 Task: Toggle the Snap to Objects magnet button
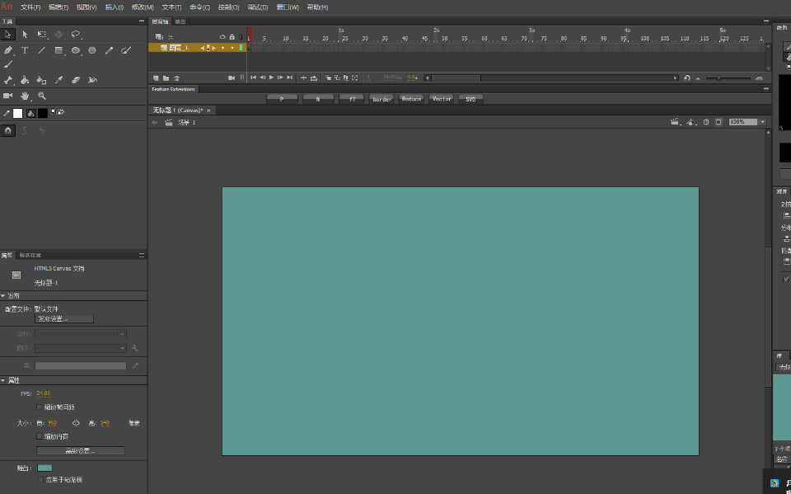pos(8,131)
